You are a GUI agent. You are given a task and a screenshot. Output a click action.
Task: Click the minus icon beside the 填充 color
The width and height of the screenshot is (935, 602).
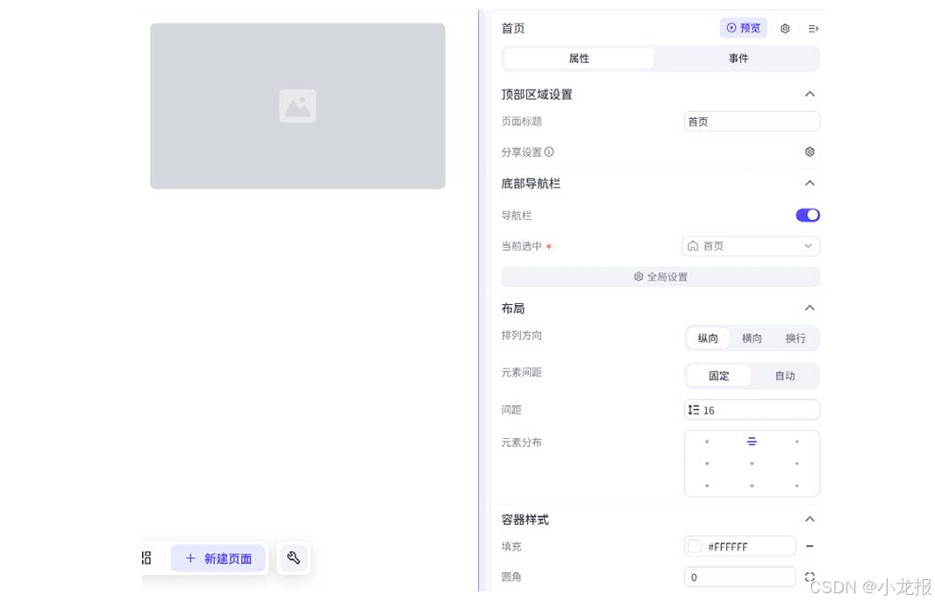pyautogui.click(x=810, y=545)
